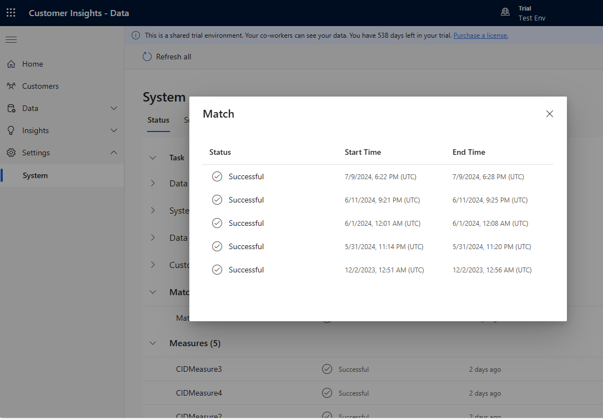Screen dimensions: 603x420
Task: Click End Time column header
Action: 469,152
